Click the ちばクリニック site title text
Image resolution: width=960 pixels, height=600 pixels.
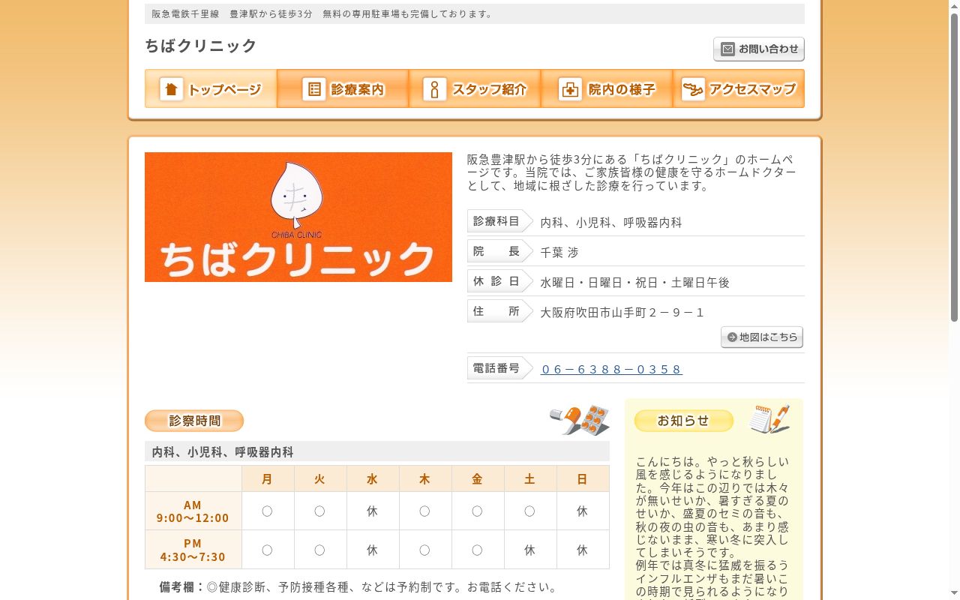coord(201,46)
